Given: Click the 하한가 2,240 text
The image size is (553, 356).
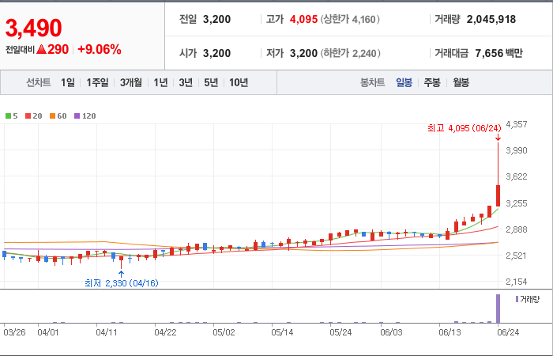Looking at the screenshot, I should (351, 53).
